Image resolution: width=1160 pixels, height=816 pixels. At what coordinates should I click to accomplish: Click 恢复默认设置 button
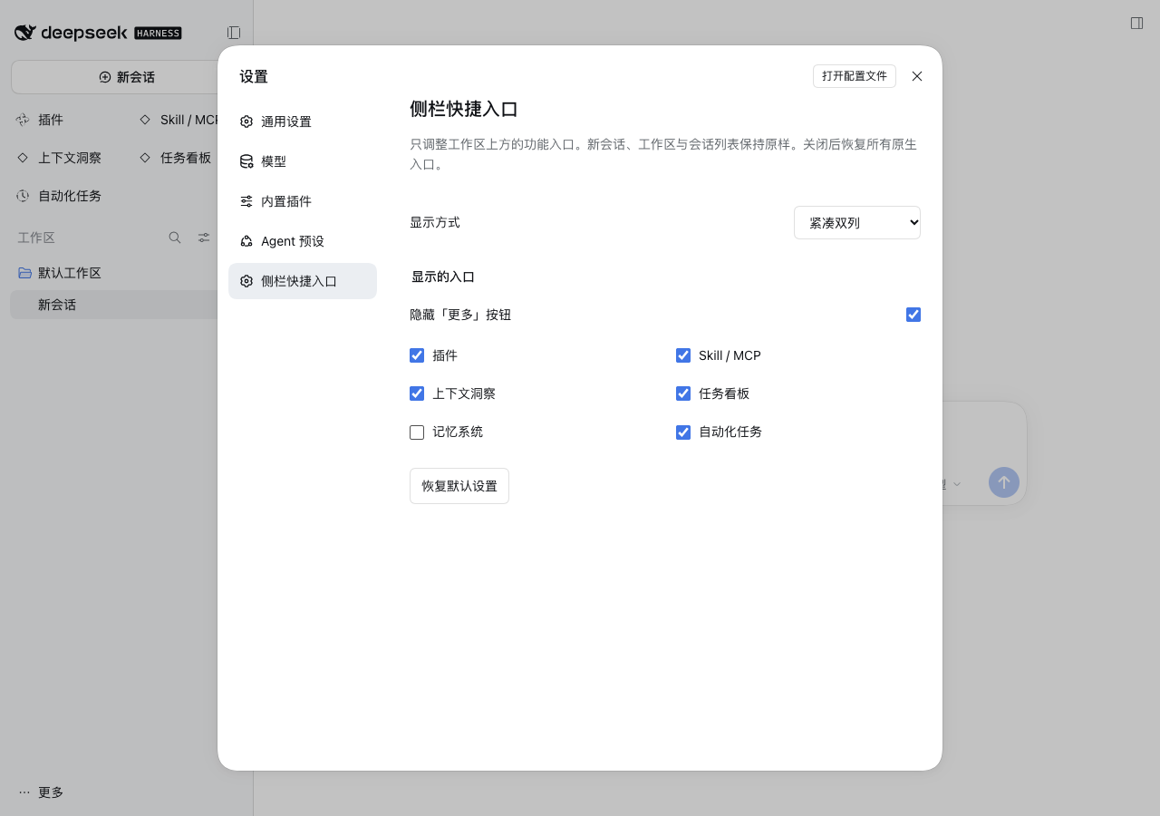tap(459, 486)
